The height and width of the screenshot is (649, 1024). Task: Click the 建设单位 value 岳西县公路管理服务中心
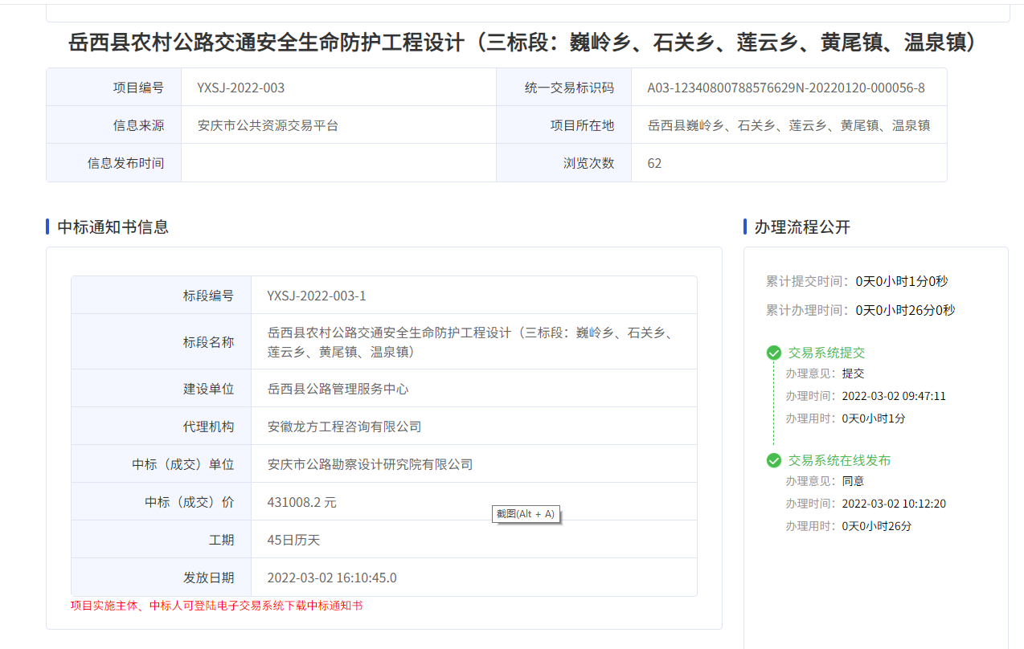[338, 389]
